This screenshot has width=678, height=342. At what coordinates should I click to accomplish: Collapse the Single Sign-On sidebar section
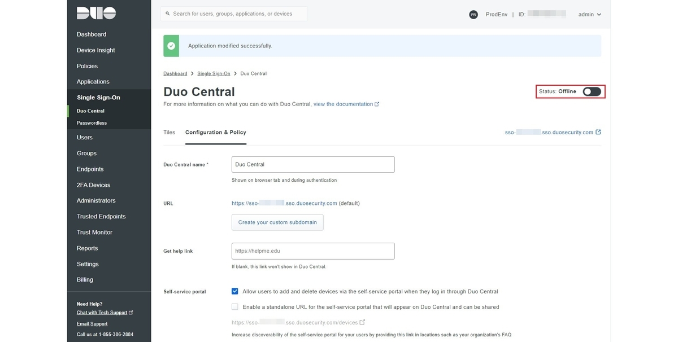point(98,98)
